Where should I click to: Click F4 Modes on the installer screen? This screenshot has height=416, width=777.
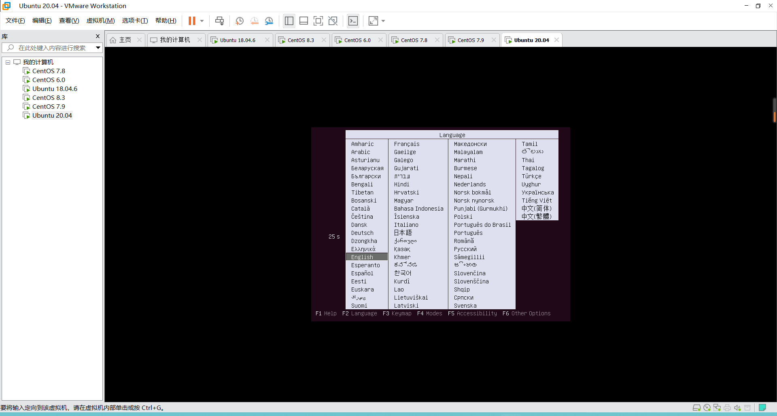(x=429, y=313)
